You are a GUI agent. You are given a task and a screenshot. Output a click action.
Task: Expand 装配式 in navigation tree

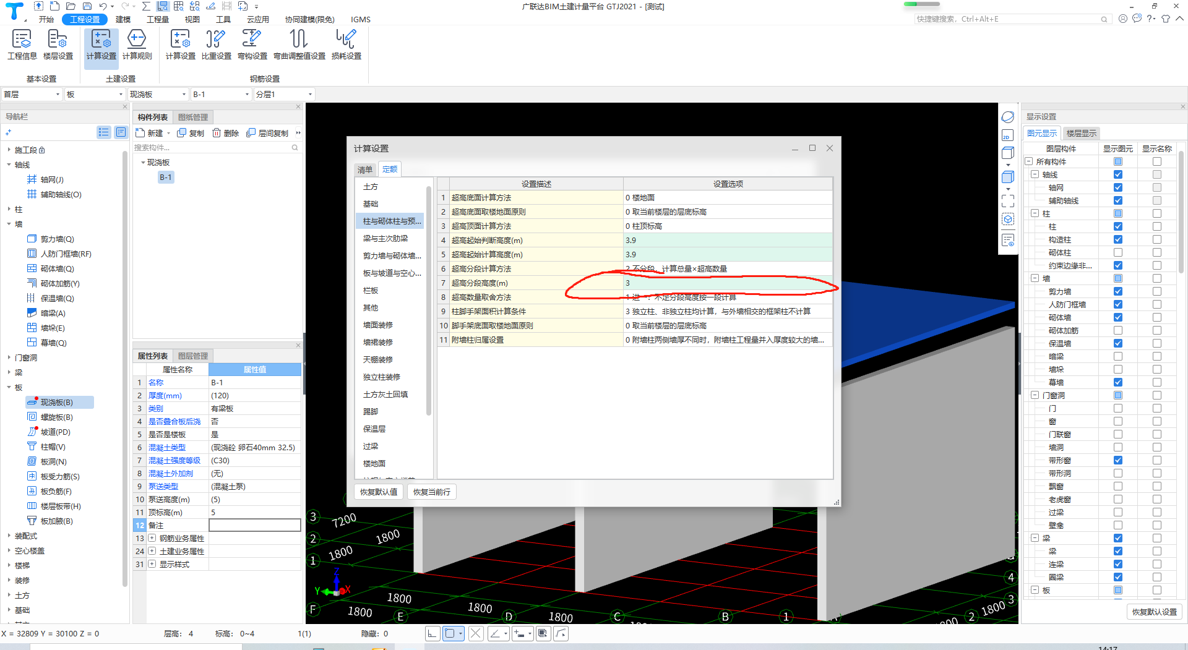(x=9, y=536)
